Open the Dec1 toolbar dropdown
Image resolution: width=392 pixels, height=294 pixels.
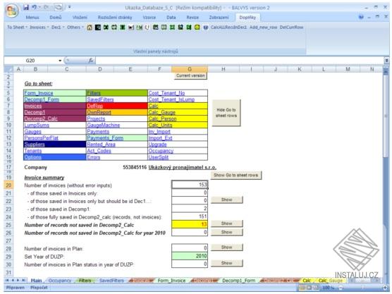click(58, 27)
